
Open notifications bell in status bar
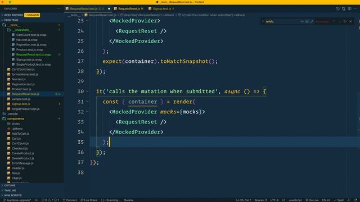[x=355, y=200]
